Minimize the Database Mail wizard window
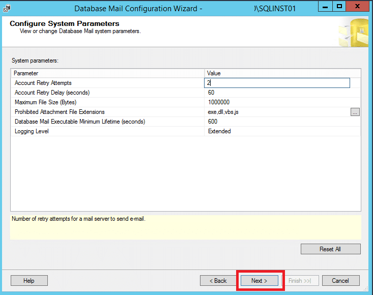The image size is (373, 295). tap(325, 7)
